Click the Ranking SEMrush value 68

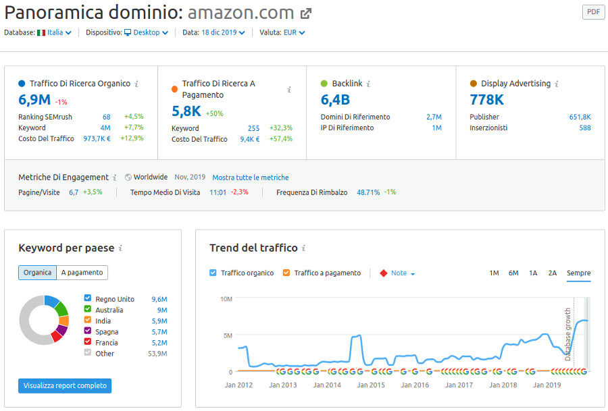click(x=107, y=117)
